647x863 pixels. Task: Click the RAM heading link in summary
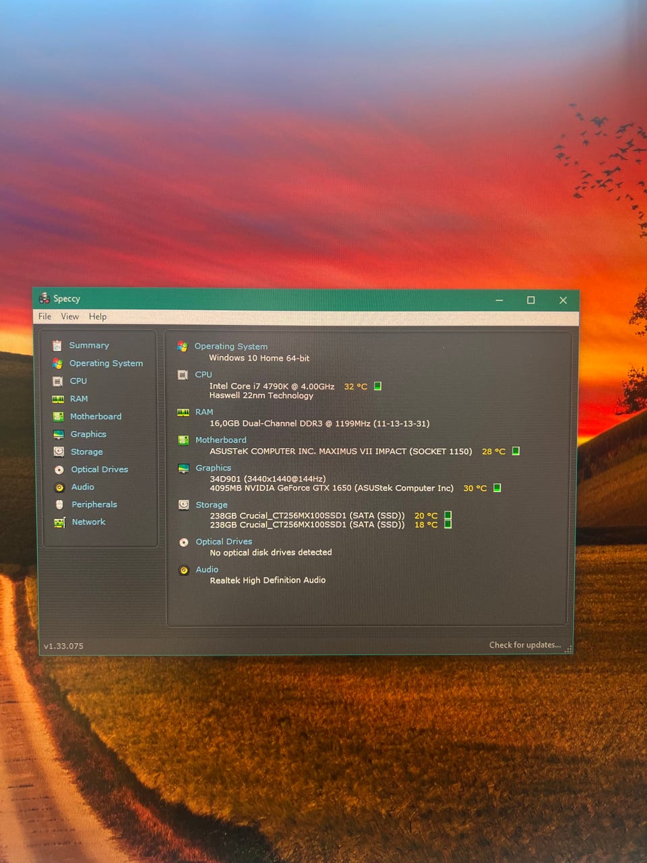(204, 412)
